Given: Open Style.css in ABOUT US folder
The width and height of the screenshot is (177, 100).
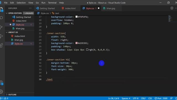Looking at the screenshot, I should point(19,44).
